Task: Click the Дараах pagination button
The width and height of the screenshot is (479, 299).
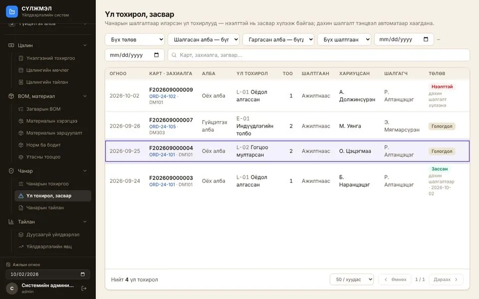Action: pyautogui.click(x=446, y=280)
